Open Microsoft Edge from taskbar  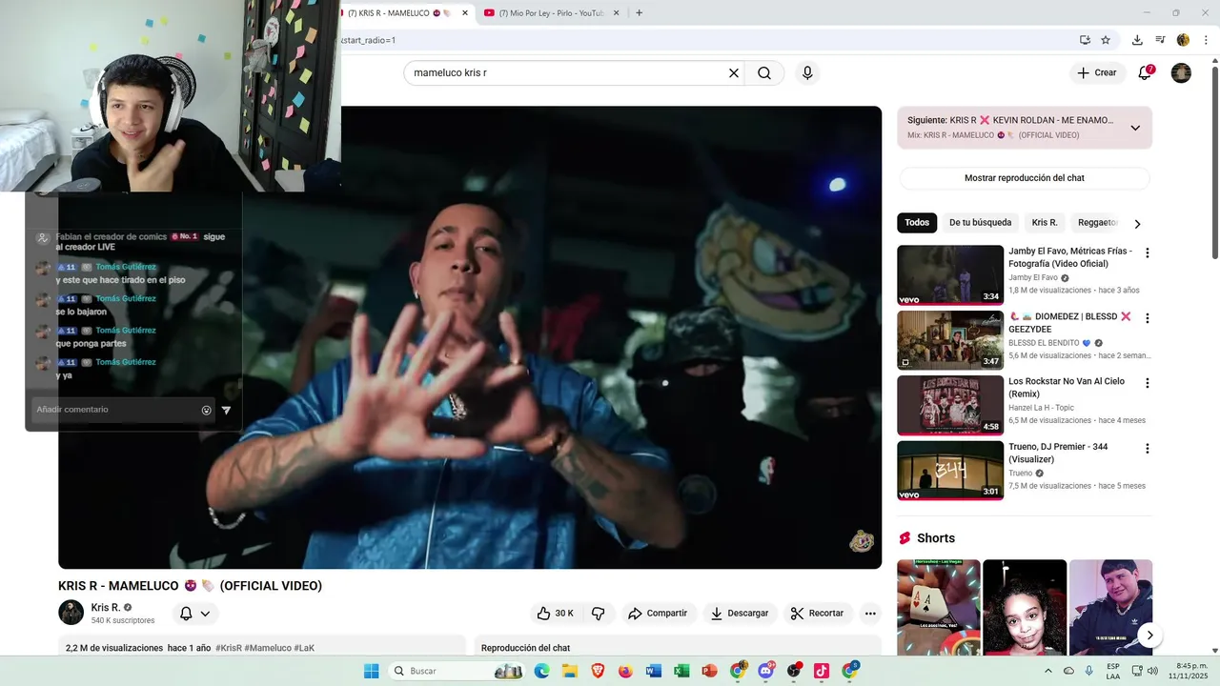(x=541, y=671)
